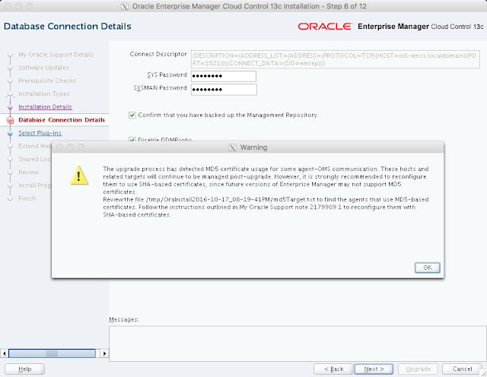Select the Database Connection Details step

point(62,120)
